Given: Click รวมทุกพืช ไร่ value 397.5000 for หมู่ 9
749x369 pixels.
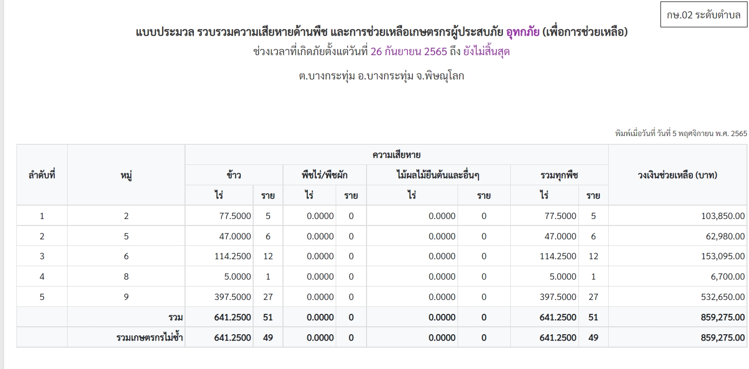Looking at the screenshot, I should click(x=559, y=297).
